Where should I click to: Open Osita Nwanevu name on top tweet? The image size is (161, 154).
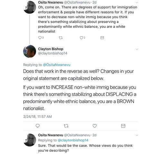[51, 2]
